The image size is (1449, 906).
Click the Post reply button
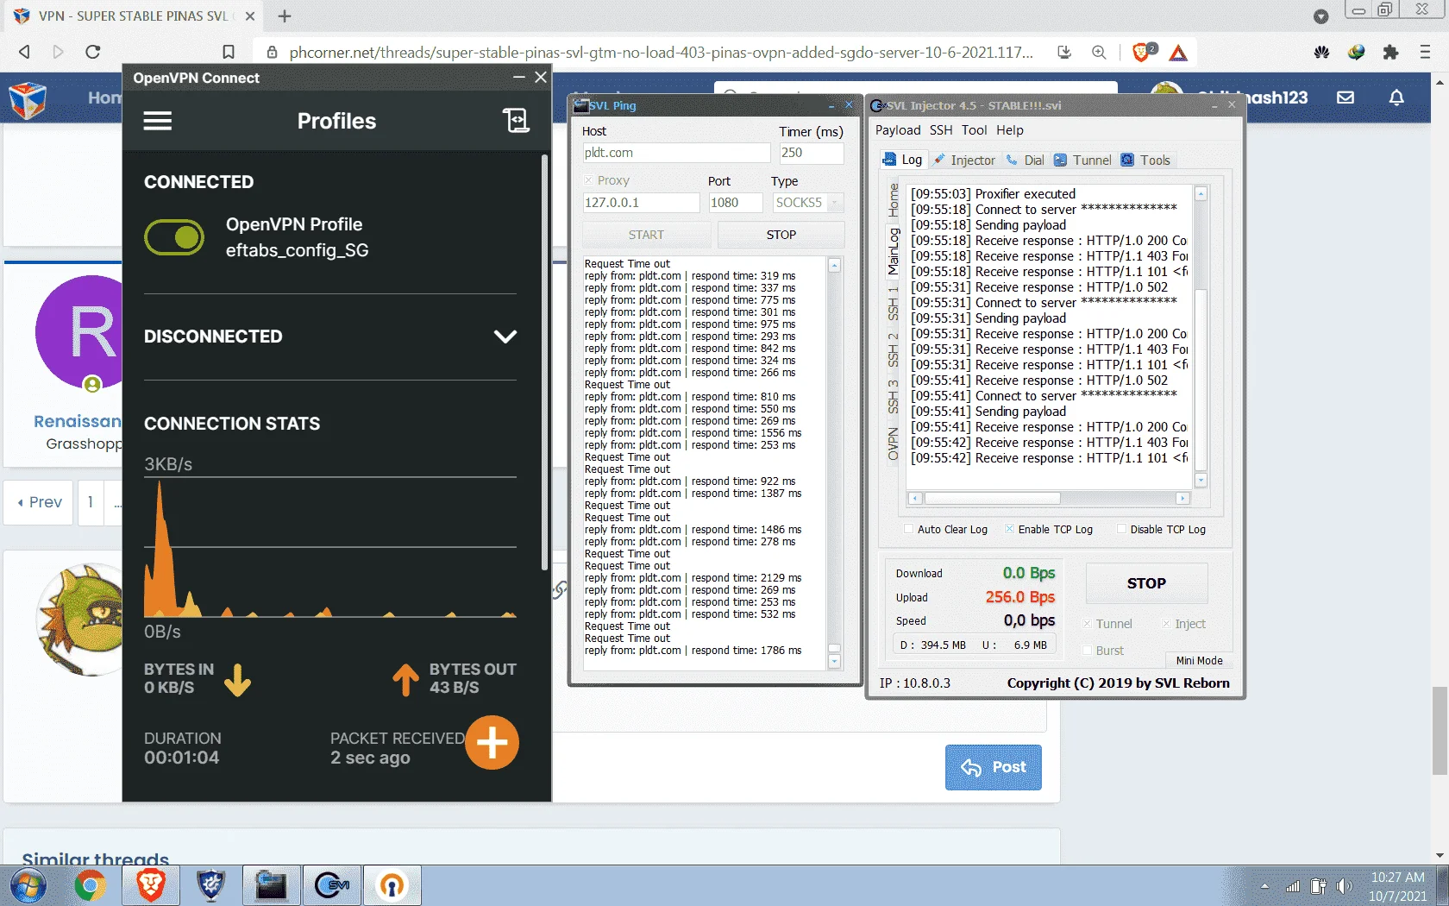tap(993, 767)
